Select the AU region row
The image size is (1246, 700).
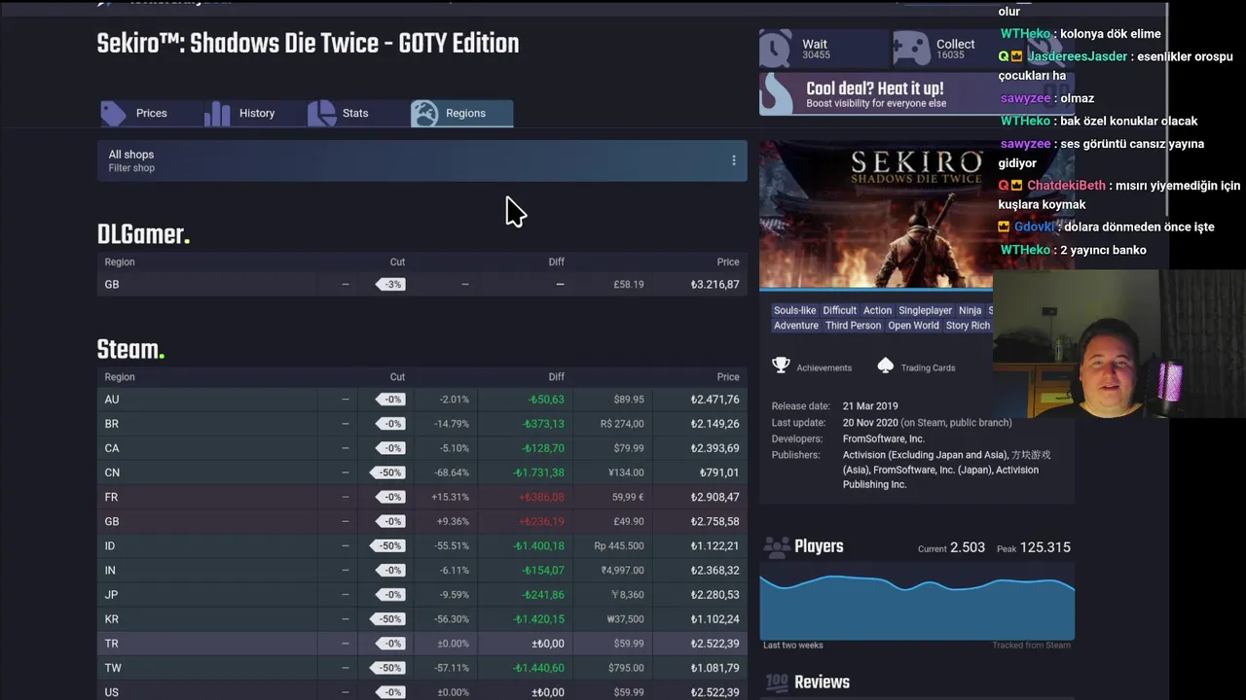pos(421,400)
